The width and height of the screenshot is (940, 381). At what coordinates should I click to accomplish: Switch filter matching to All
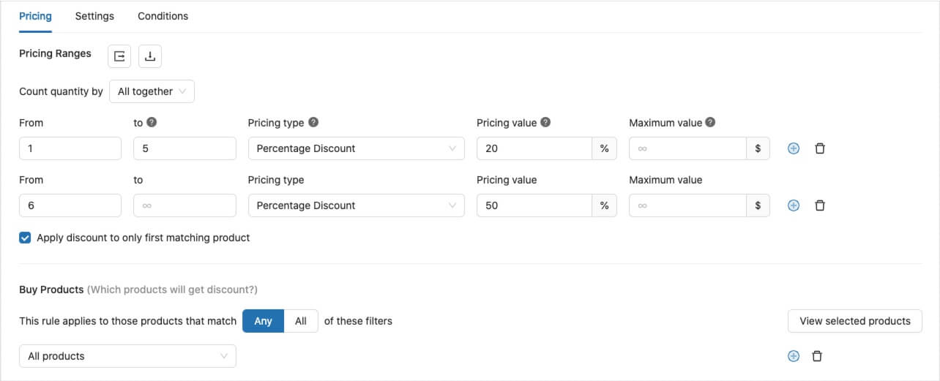coord(301,321)
